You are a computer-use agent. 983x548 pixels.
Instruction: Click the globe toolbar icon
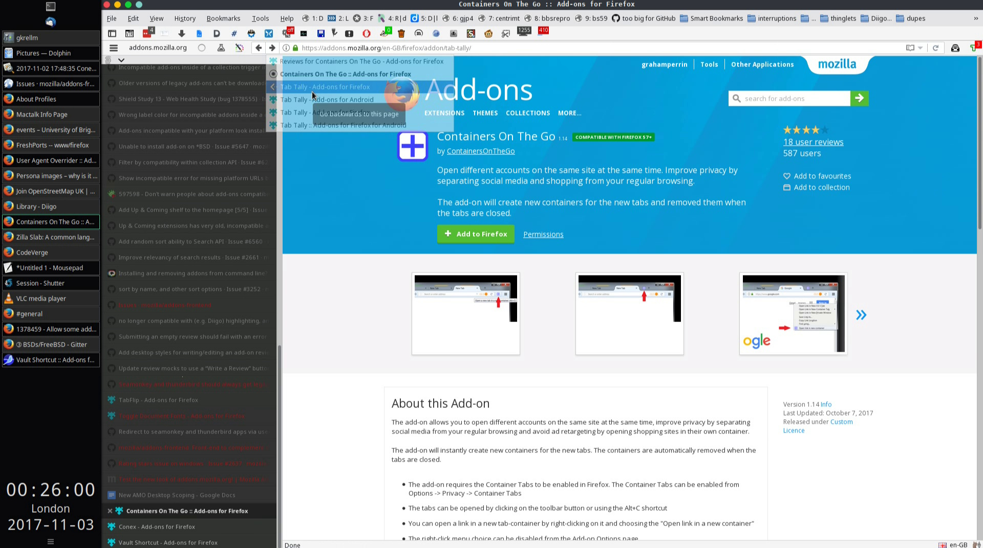[436, 34]
